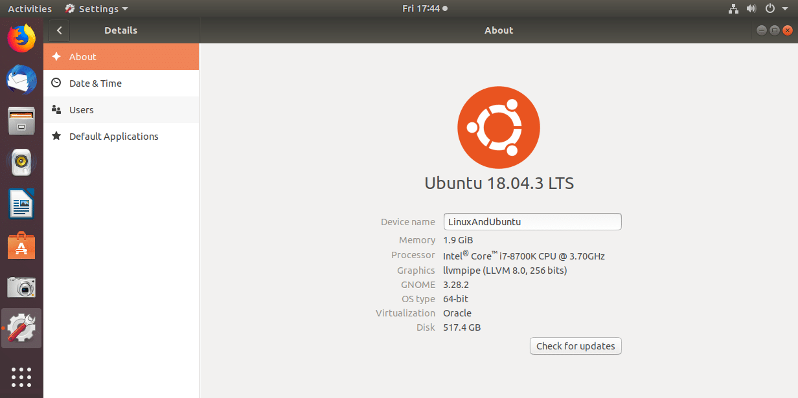This screenshot has width=798, height=398.
Task: Click the Device name text field
Action: [x=532, y=221]
